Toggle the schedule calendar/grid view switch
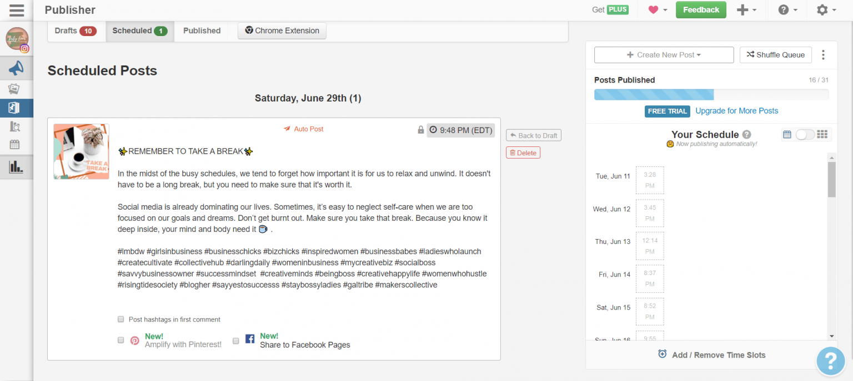853x381 pixels. coord(805,135)
